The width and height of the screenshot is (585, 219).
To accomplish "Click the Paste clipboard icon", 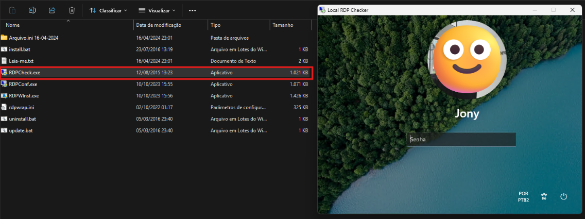I will click(x=12, y=10).
